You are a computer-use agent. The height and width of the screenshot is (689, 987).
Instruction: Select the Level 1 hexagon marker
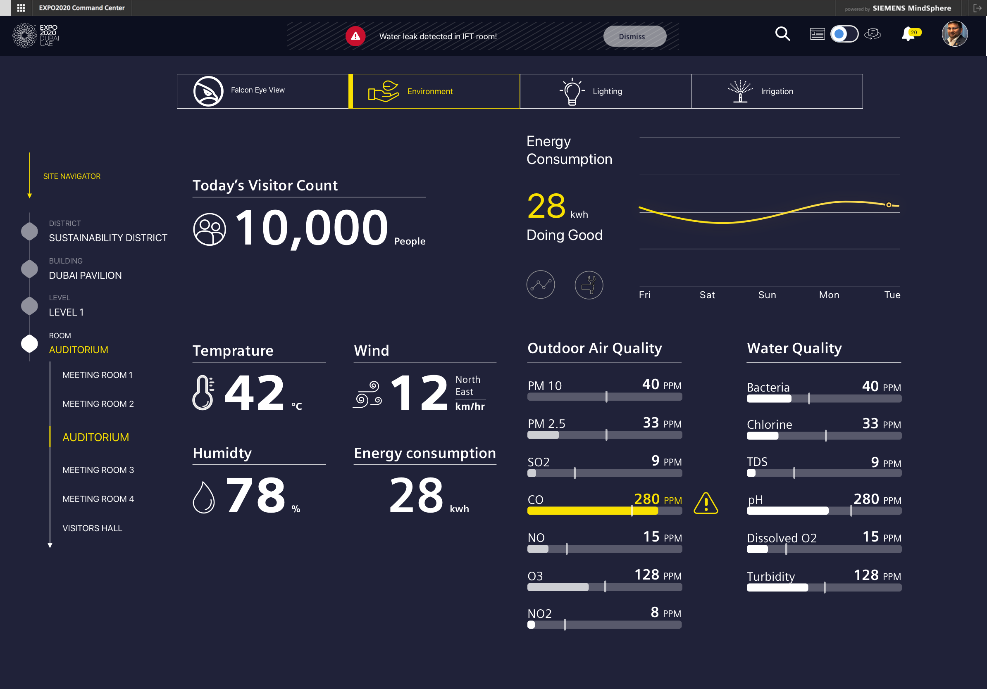tap(29, 306)
